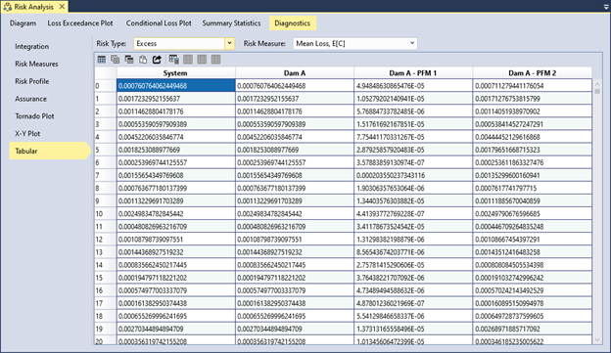Open the Assurance page
611x353 pixels.
30,99
